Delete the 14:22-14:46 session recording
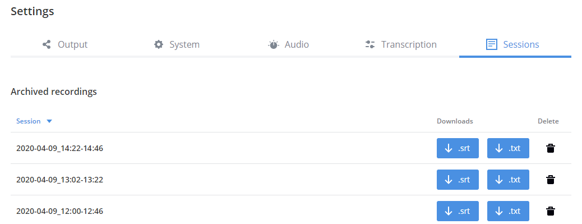Image resolution: width=582 pixels, height=224 pixels. (551, 149)
